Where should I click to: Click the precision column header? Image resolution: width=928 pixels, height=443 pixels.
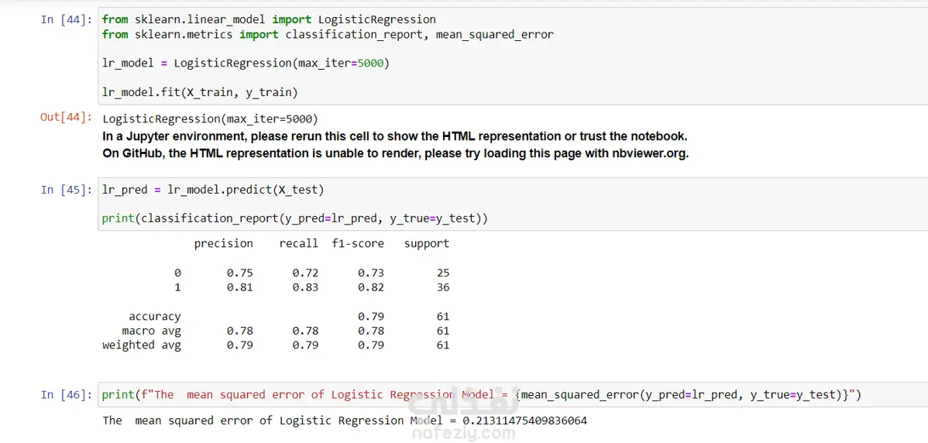tap(223, 243)
